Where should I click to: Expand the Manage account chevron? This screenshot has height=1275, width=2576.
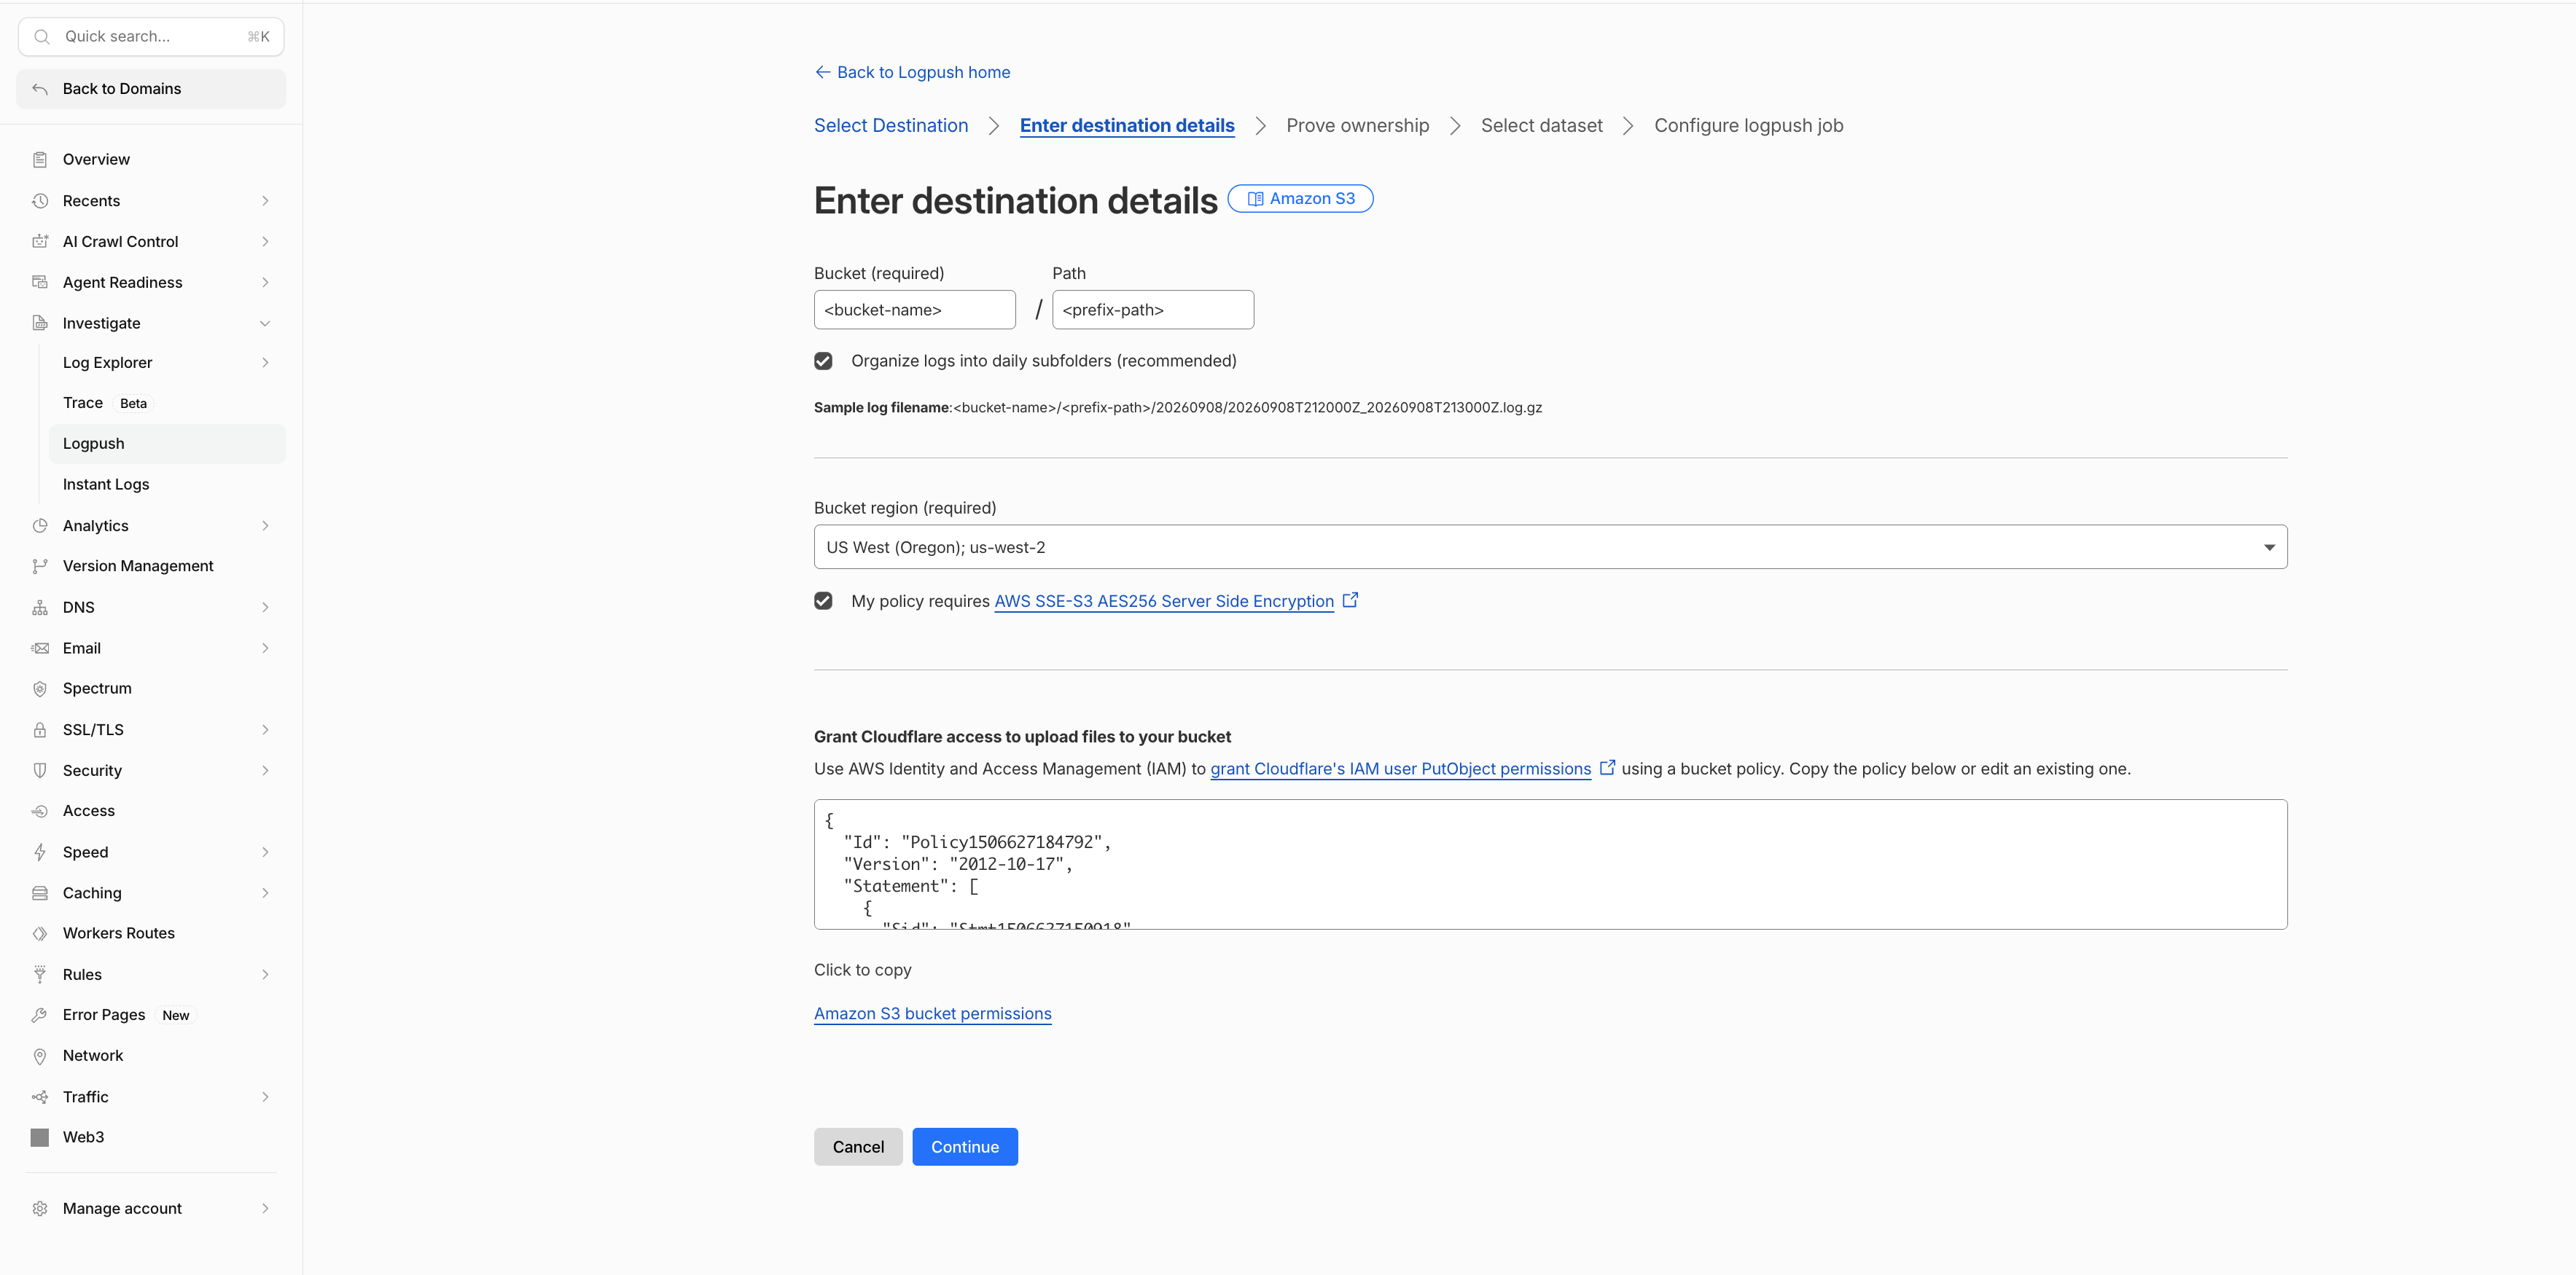pyautogui.click(x=265, y=1209)
